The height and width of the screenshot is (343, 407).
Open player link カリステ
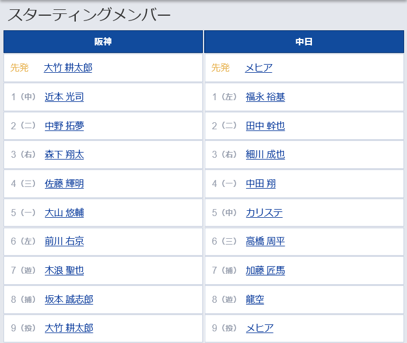tap(264, 213)
